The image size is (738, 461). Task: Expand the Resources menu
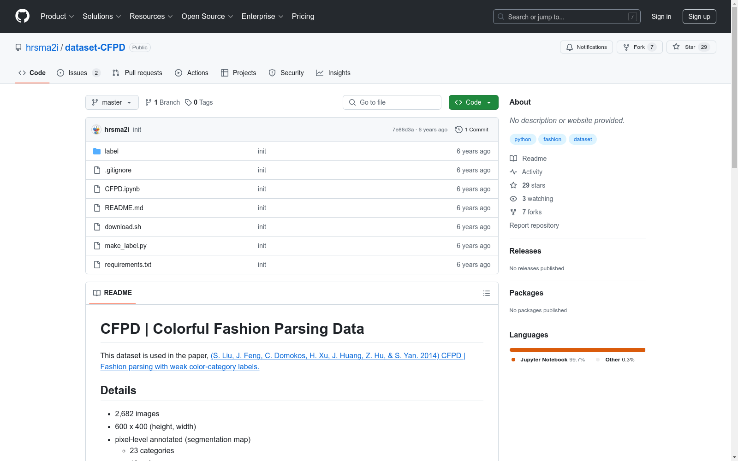point(151,17)
